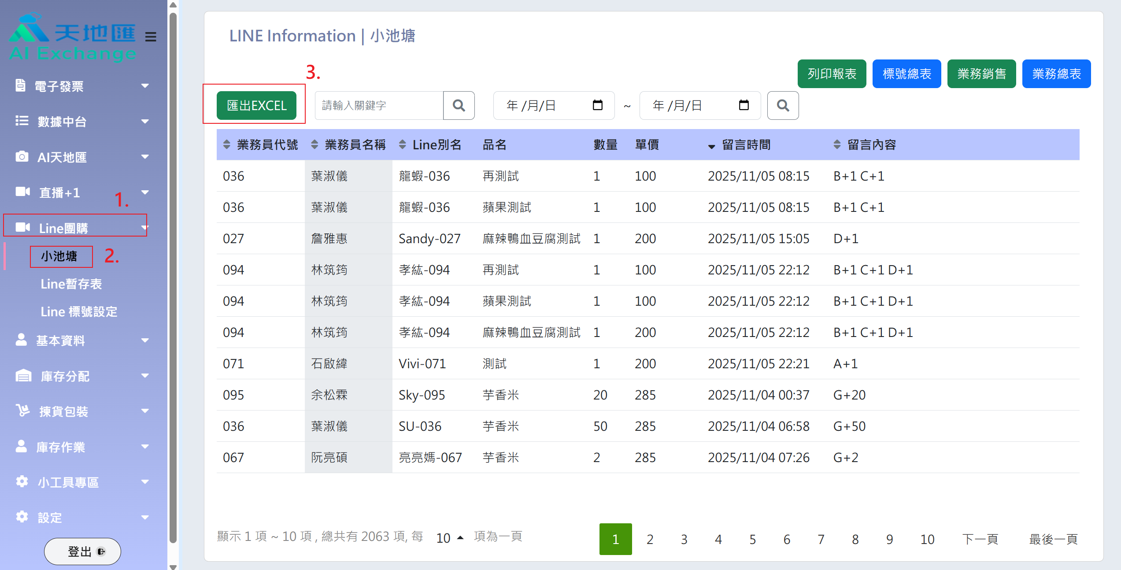
Task: Open the rows-per-page dropdown showing 10
Action: (x=449, y=538)
